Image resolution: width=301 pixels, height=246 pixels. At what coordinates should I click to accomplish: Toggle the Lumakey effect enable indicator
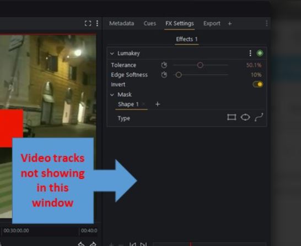tap(260, 53)
